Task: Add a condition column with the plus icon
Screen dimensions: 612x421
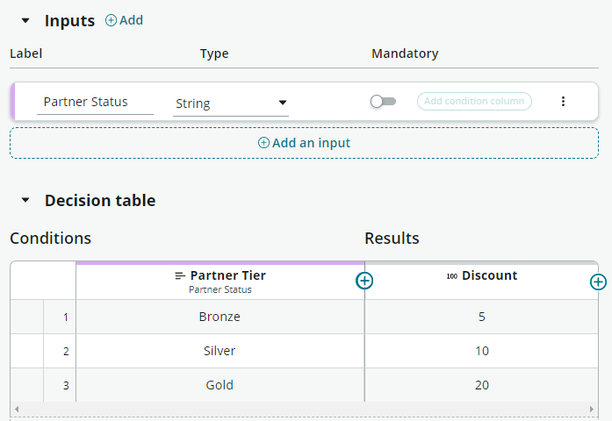Action: (364, 281)
